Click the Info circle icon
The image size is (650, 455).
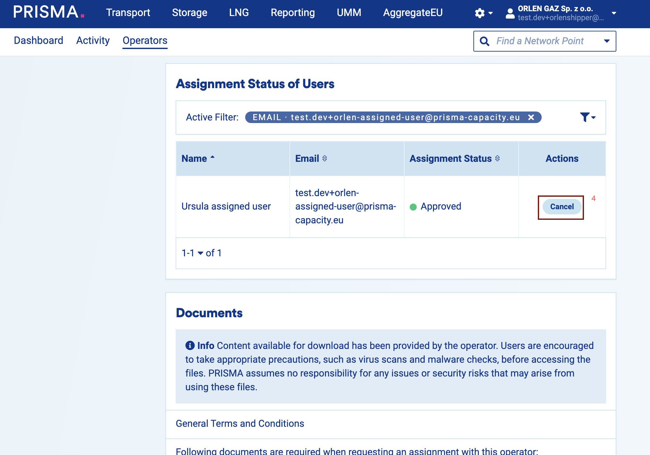(190, 345)
